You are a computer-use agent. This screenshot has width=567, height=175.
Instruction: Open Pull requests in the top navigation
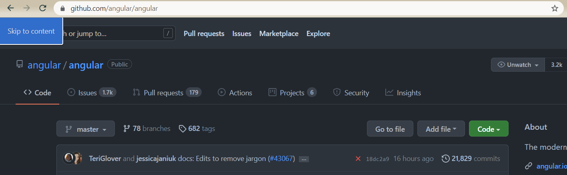point(204,34)
